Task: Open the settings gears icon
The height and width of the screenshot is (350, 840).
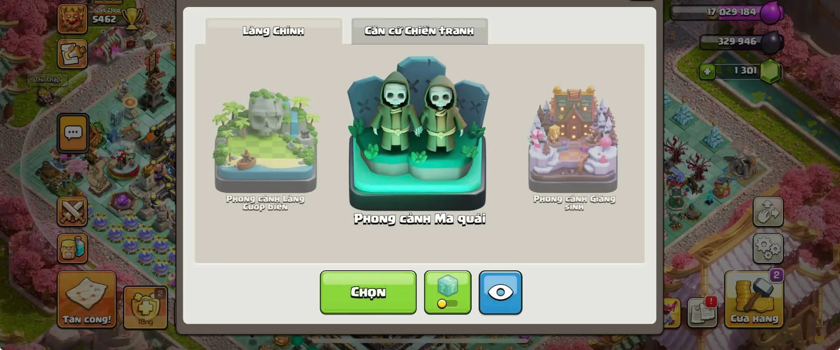Action: point(768,249)
